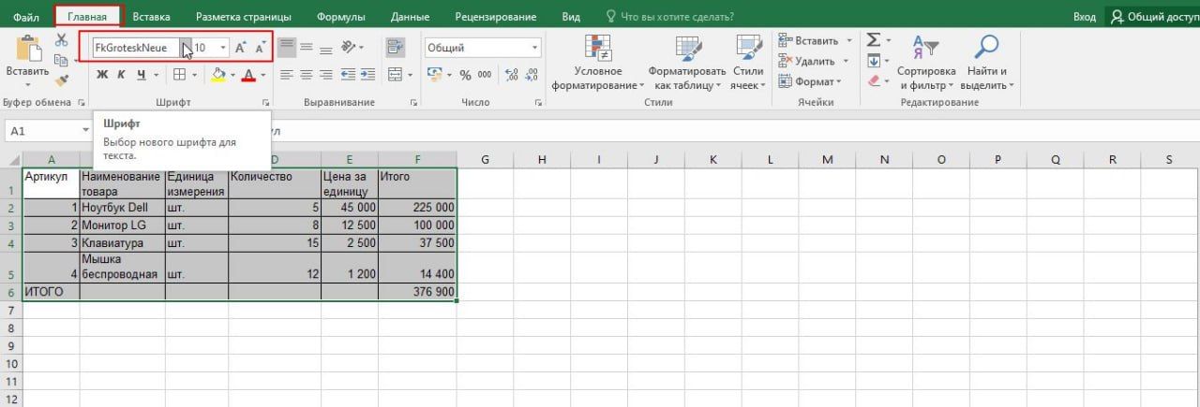The height and width of the screenshot is (407, 1200).
Task: Click Вставить cells button
Action: [814, 40]
